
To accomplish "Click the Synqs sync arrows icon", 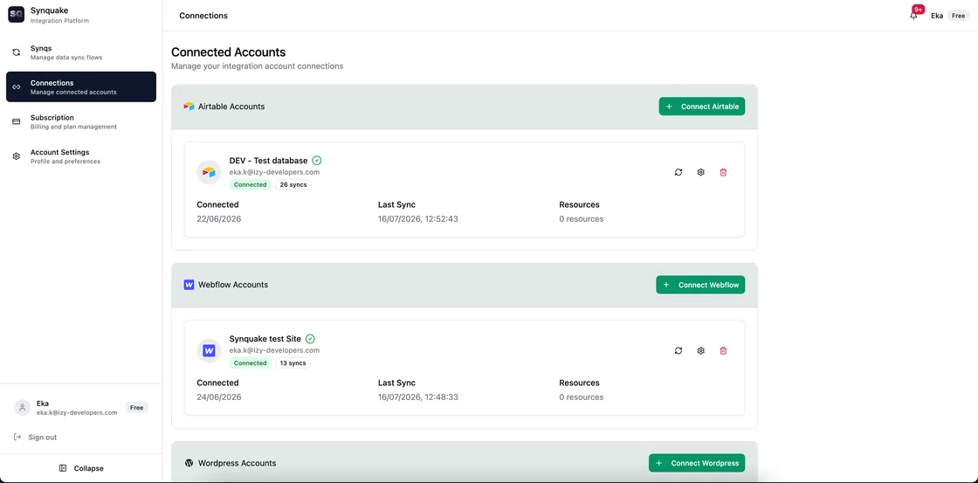I will tap(17, 52).
